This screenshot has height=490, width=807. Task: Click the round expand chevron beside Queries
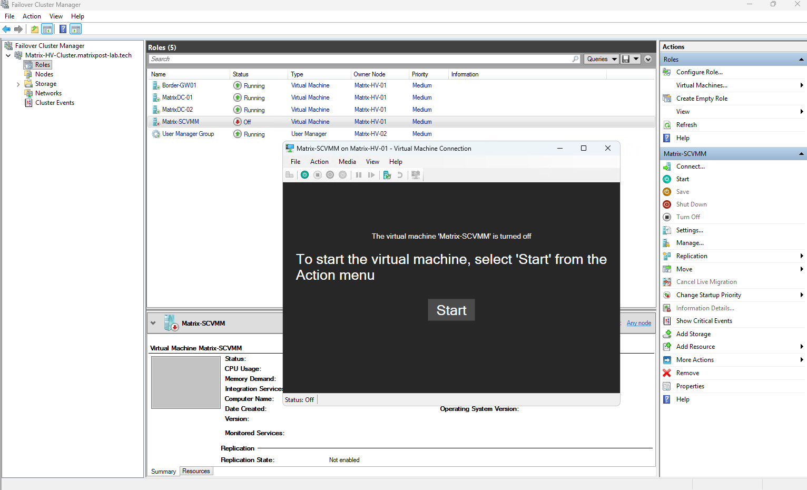pos(648,59)
